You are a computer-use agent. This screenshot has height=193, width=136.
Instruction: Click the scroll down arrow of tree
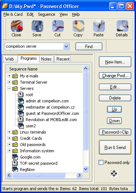click(85, 169)
